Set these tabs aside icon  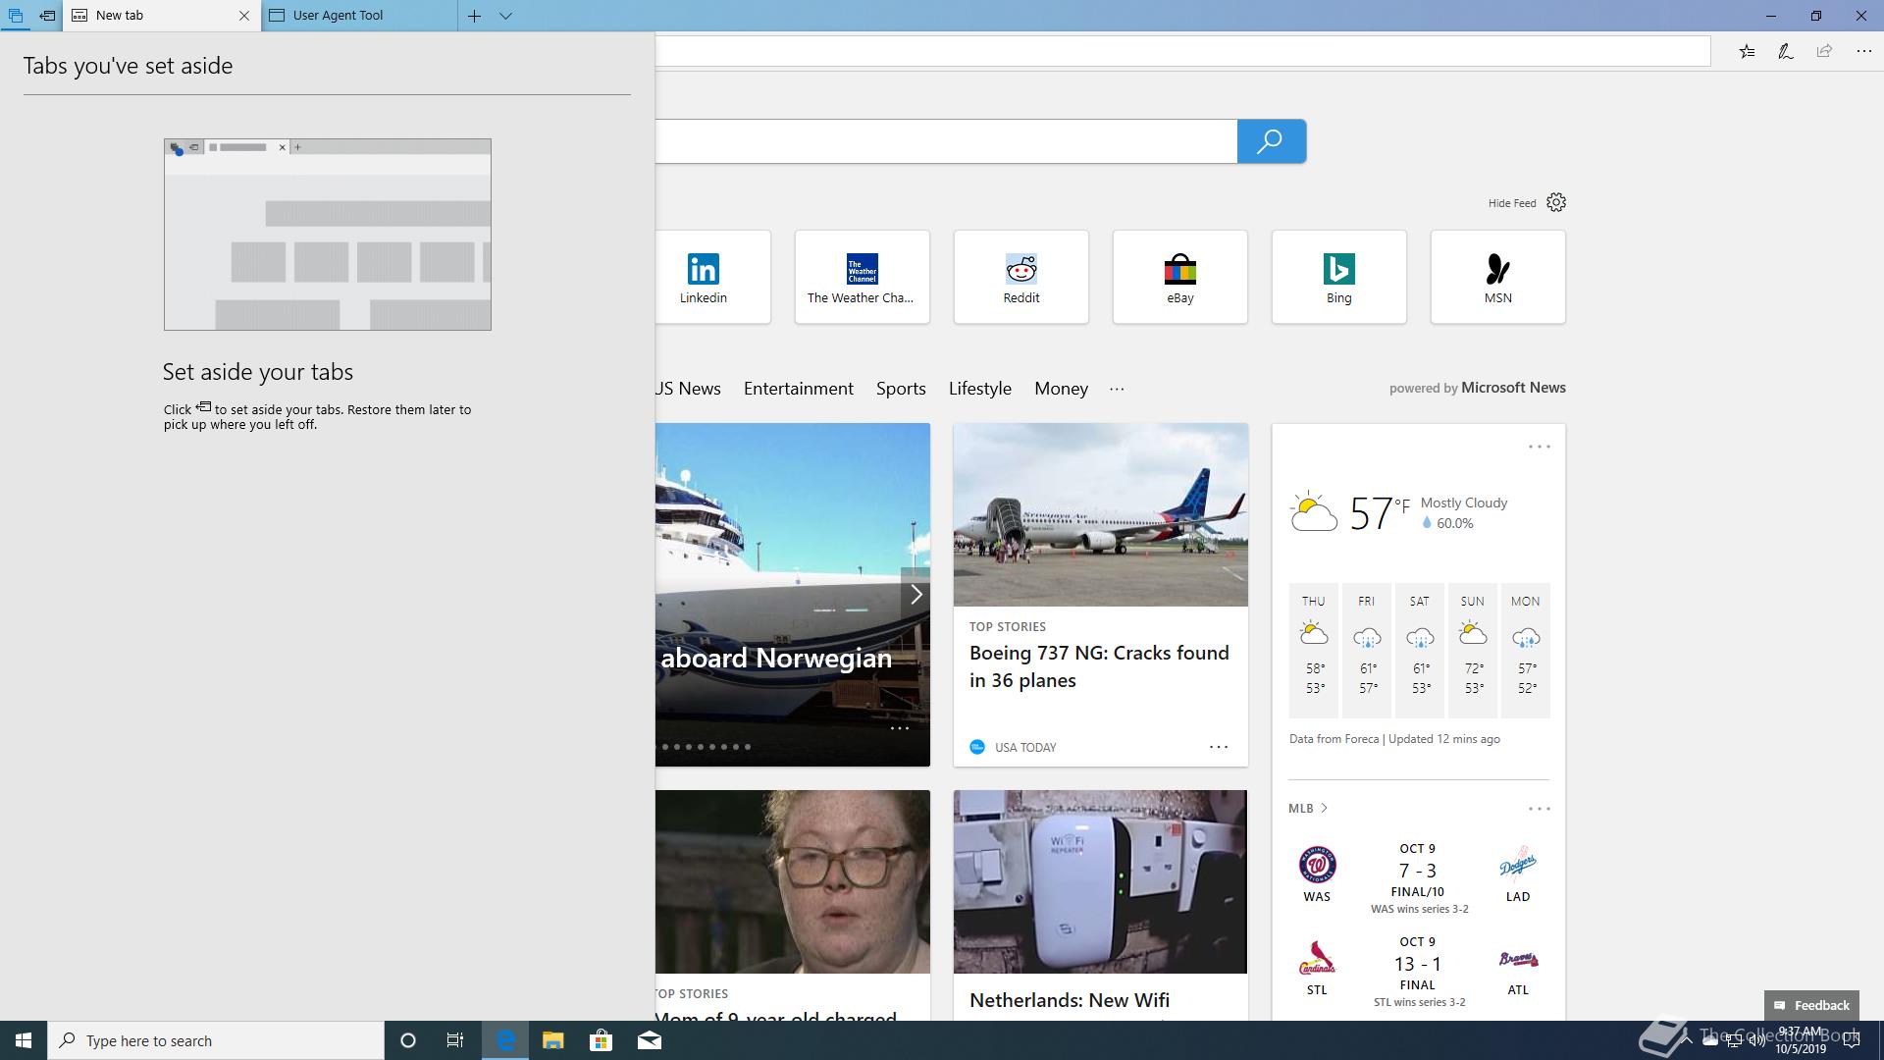47,16
